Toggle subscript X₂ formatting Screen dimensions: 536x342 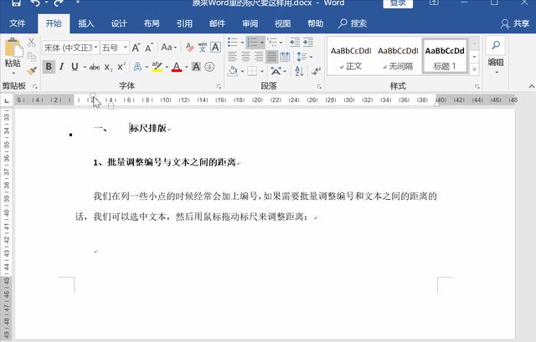108,67
